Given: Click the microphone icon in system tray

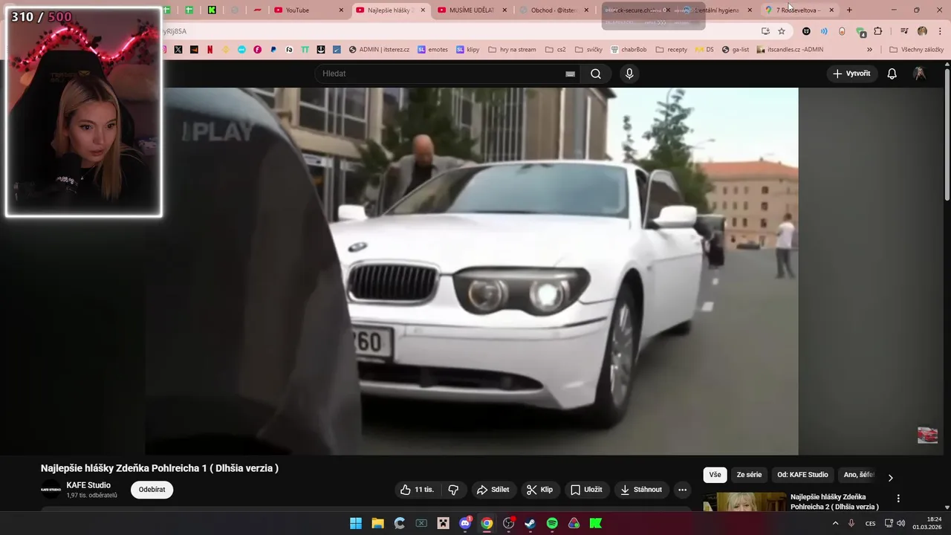Looking at the screenshot, I should (x=851, y=523).
